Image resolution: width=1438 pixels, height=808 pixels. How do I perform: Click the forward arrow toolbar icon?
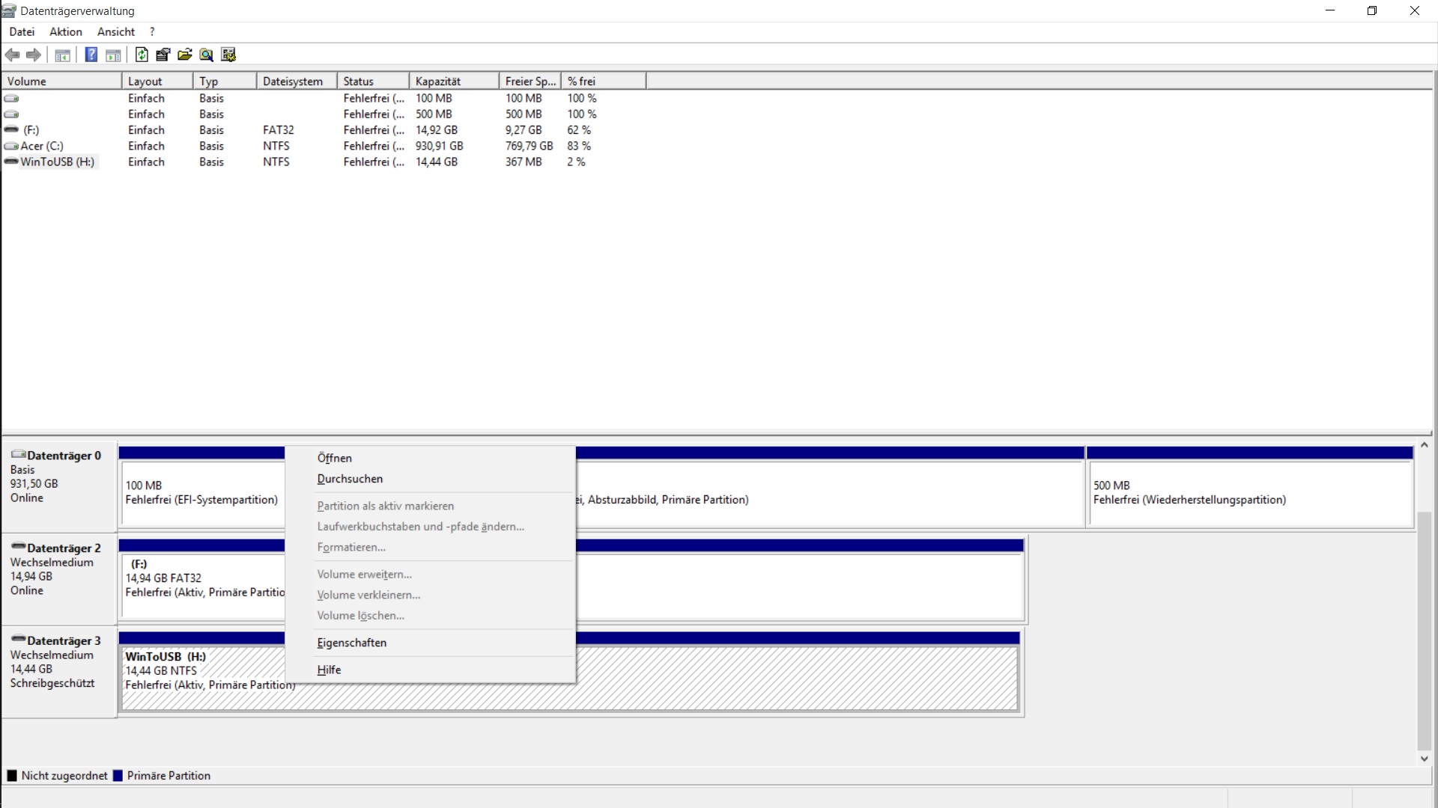point(34,55)
